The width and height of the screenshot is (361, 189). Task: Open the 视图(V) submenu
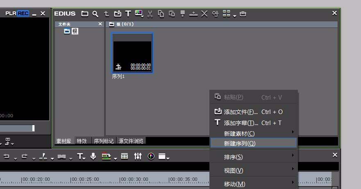click(254, 170)
